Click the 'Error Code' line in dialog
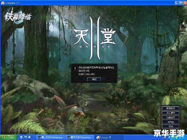This screenshot has width=187, height=140. click(87, 74)
